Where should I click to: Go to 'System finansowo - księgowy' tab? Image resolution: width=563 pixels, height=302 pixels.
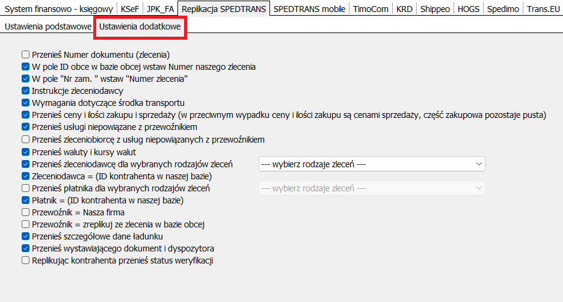(58, 9)
